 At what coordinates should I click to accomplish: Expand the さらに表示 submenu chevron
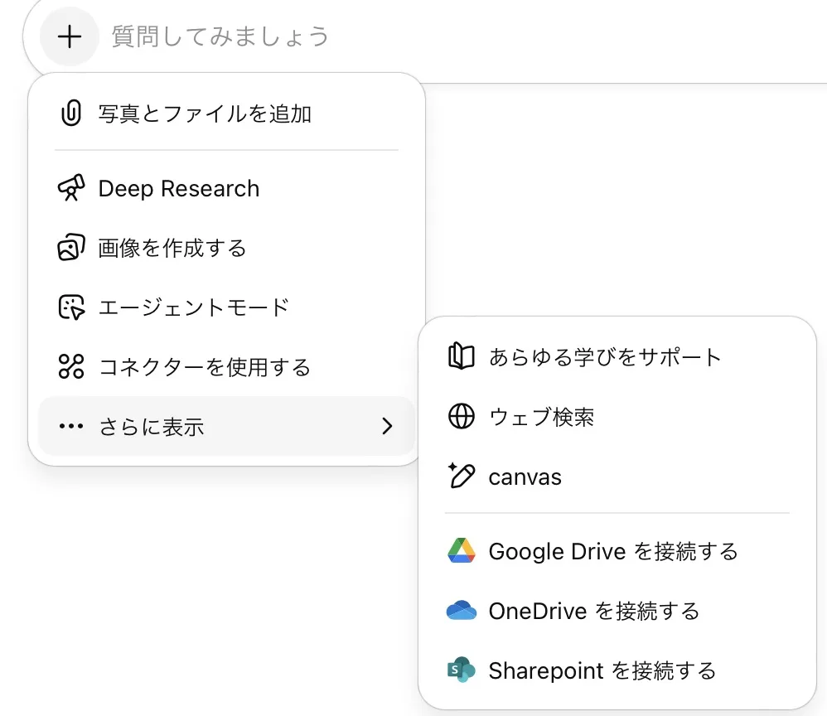386,427
